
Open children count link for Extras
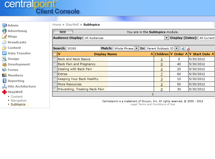coord(161,74)
